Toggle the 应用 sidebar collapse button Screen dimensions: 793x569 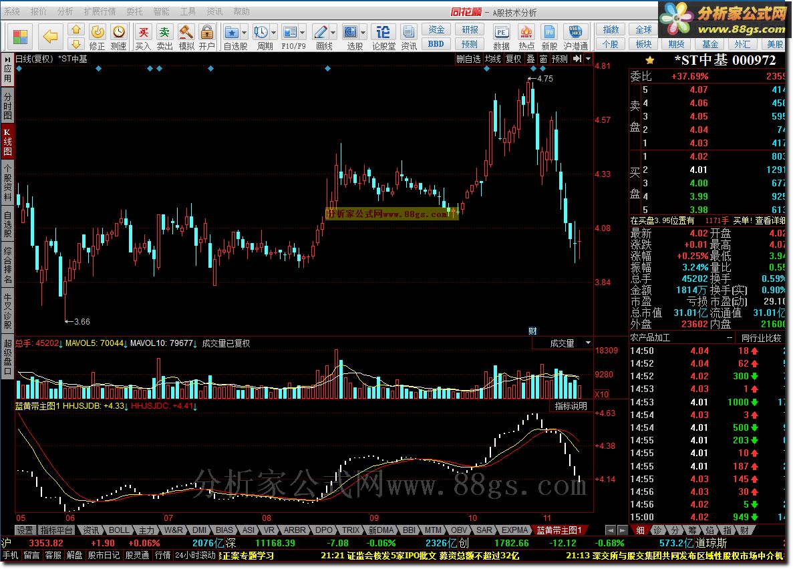point(7,69)
